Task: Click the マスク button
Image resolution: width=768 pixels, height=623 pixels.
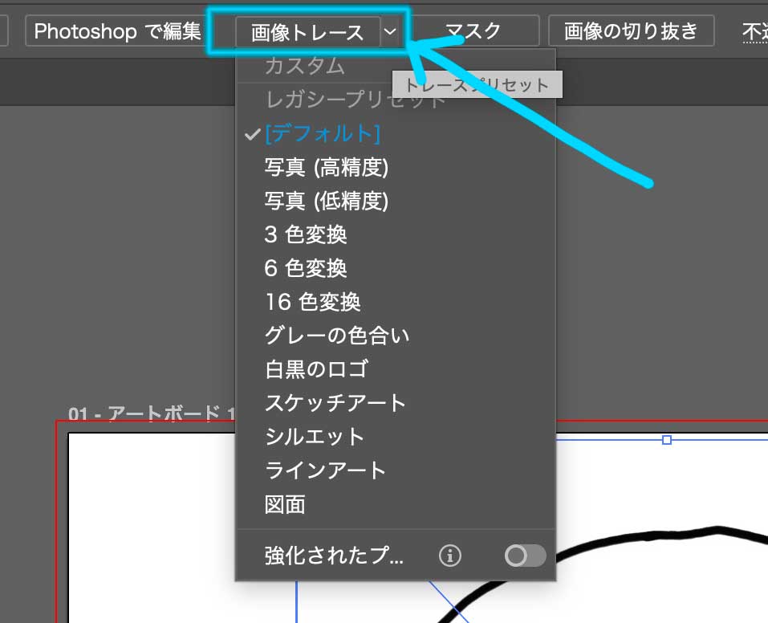Action: (473, 31)
